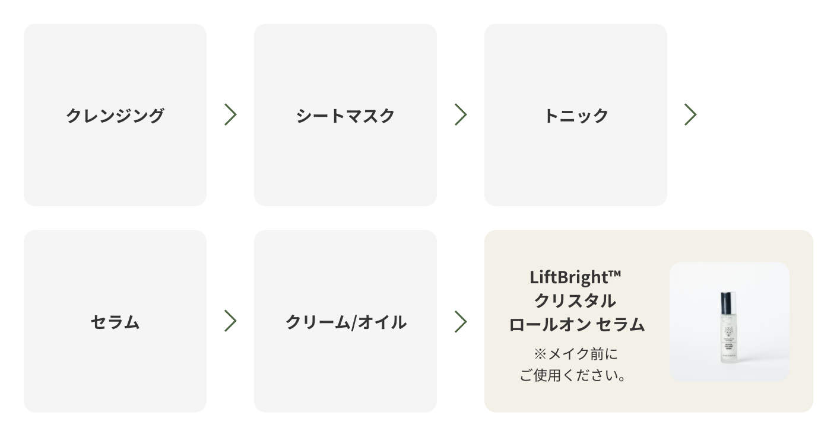Image resolution: width=837 pixels, height=435 pixels.
Task: Open the roll-on serum product thumbnail
Action: tap(730, 322)
